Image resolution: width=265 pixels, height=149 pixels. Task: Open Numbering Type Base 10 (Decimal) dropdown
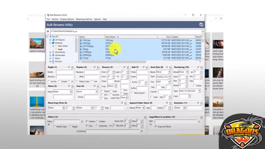tap(190, 91)
